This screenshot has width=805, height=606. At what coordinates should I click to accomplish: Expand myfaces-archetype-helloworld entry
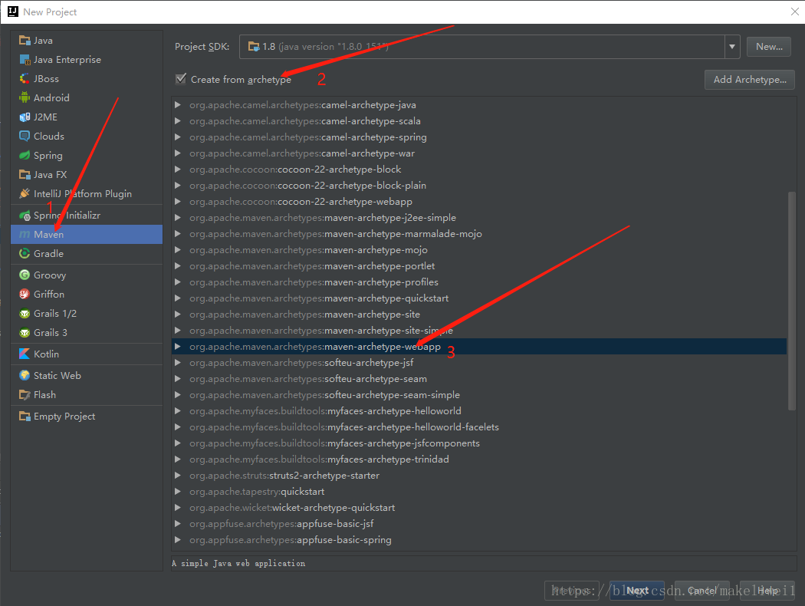[178, 411]
